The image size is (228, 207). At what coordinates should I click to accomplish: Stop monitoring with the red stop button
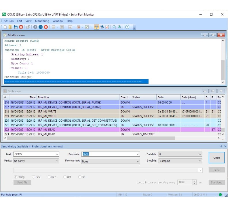click(x=46, y=27)
